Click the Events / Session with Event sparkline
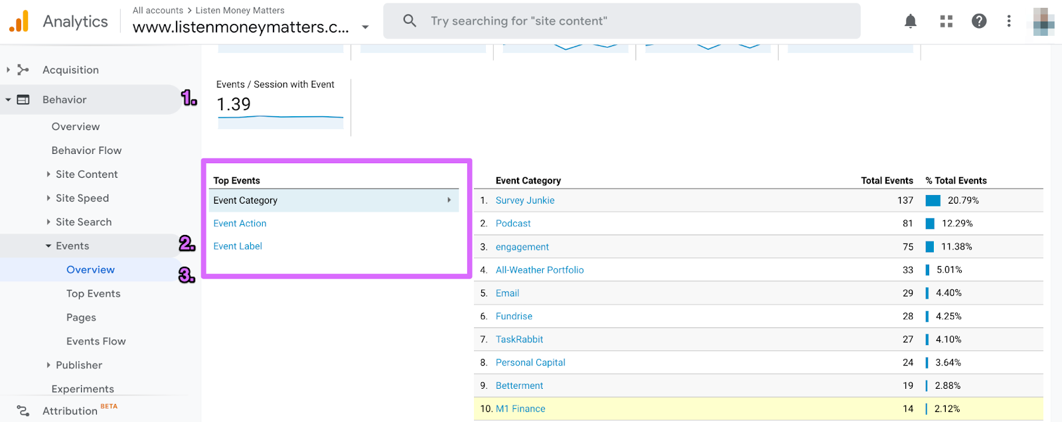Image resolution: width=1062 pixels, height=422 pixels. pyautogui.click(x=280, y=122)
